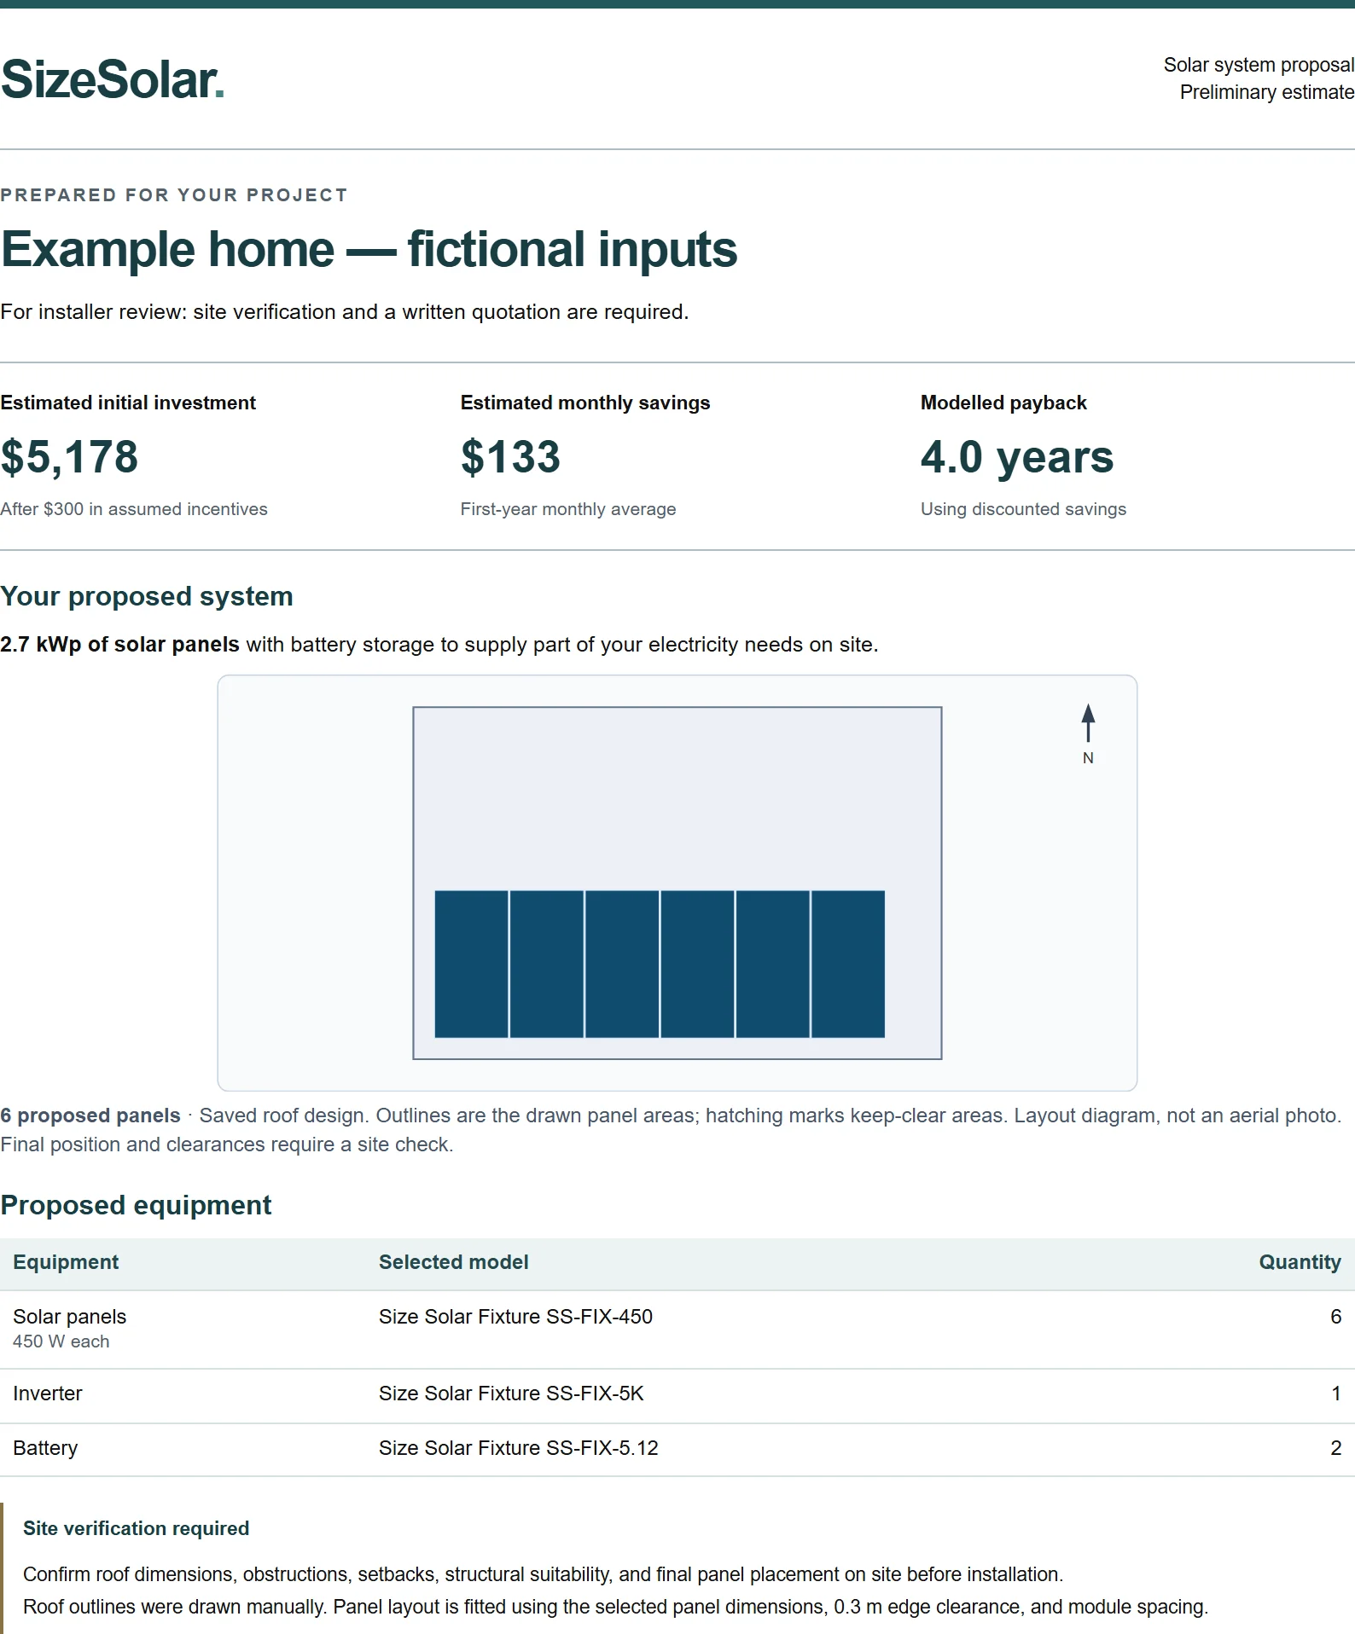Click the $133 monthly savings value
This screenshot has width=1355, height=1634.
(x=510, y=457)
